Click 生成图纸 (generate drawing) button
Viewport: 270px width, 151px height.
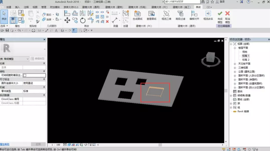138,15
